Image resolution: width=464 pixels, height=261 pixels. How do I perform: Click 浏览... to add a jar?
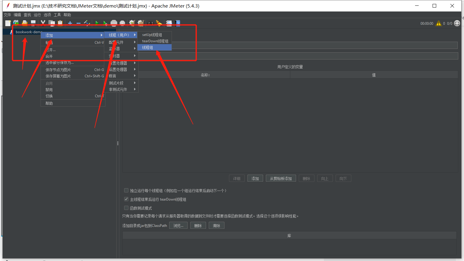(x=178, y=226)
